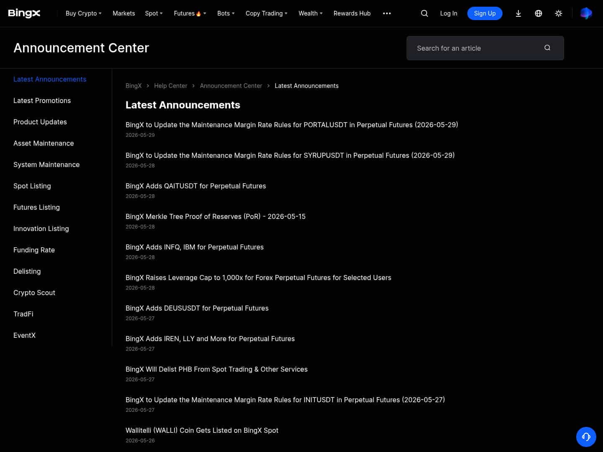Click the blue cube avatar icon

586,13
